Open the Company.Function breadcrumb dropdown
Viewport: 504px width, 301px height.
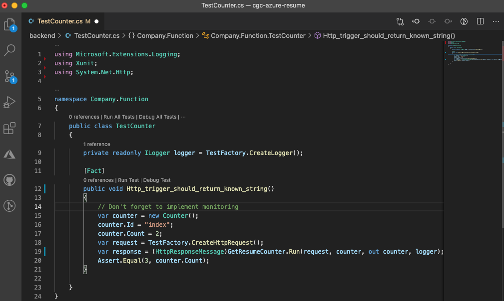click(165, 35)
